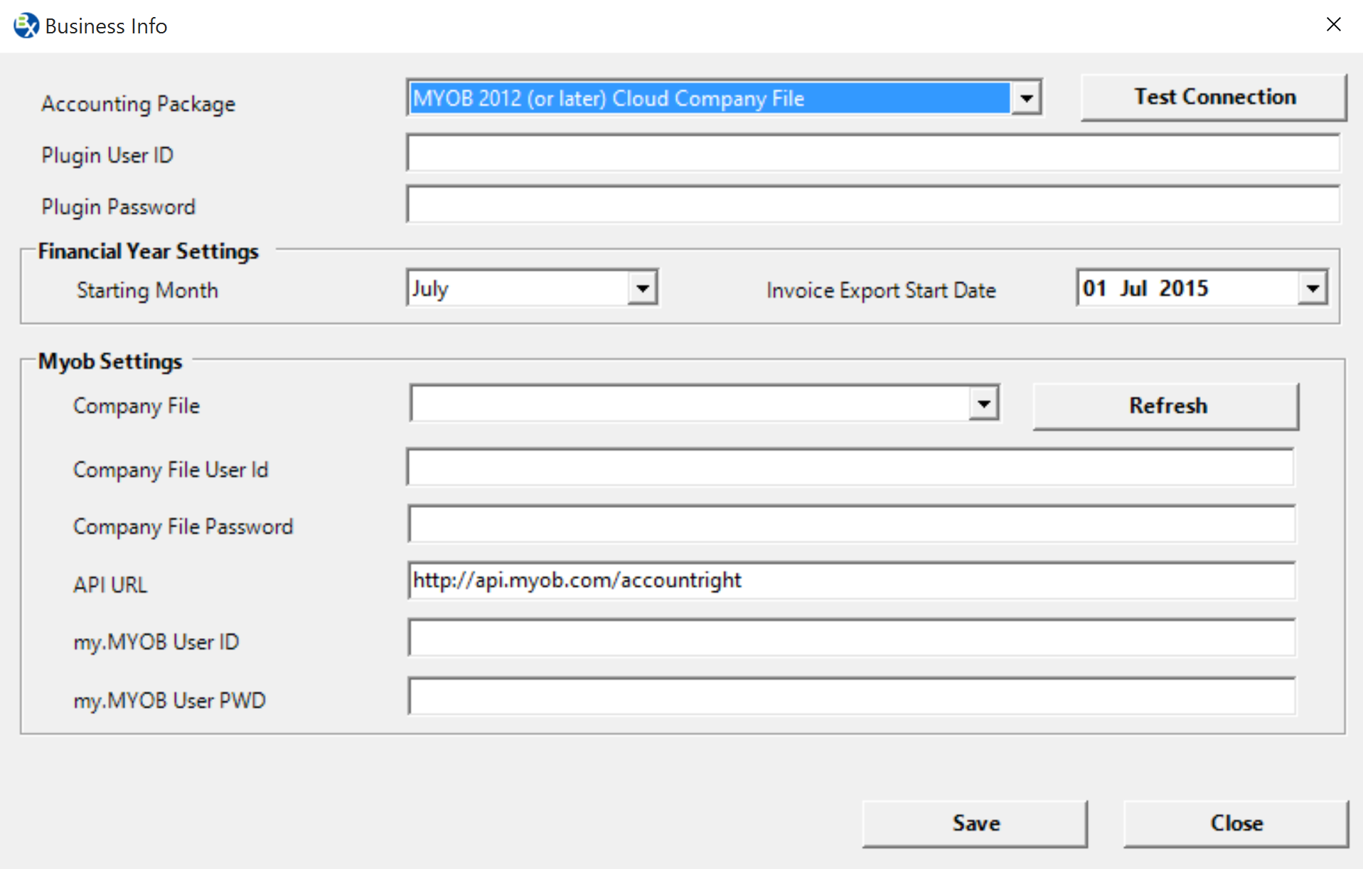Select the day 01 in export date
Viewport: 1363px width, 869px height.
[x=1095, y=288]
